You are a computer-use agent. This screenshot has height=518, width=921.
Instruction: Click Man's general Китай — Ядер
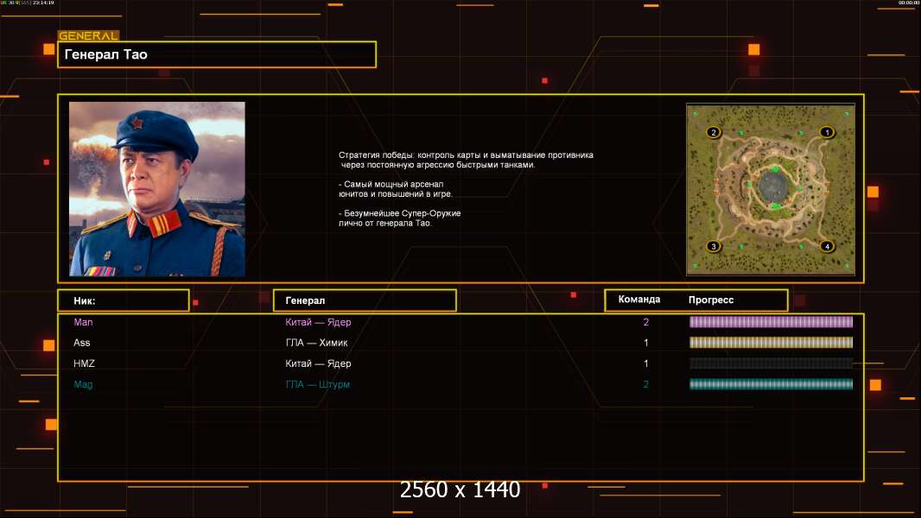318,322
